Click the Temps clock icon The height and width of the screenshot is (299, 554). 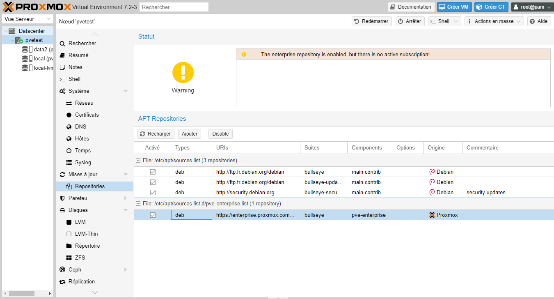pyautogui.click(x=69, y=151)
